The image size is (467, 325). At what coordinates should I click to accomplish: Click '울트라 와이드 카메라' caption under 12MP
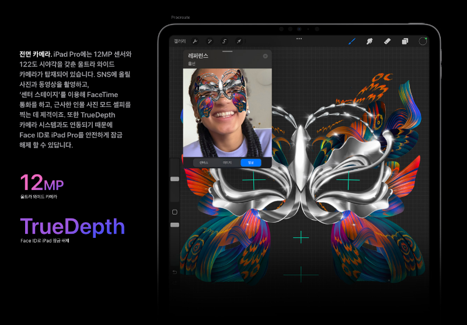pyautogui.click(x=39, y=197)
